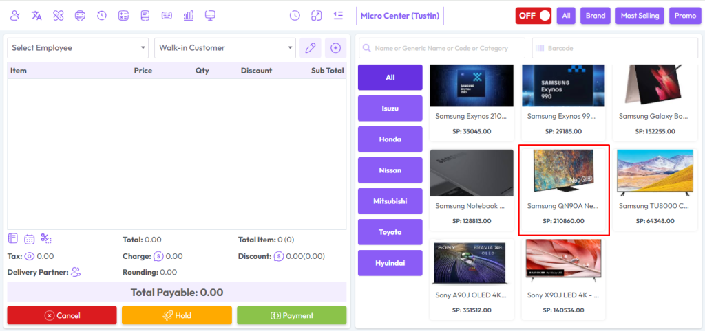Open the Select Employee dropdown
Screen dimensions: 705x331
point(78,48)
